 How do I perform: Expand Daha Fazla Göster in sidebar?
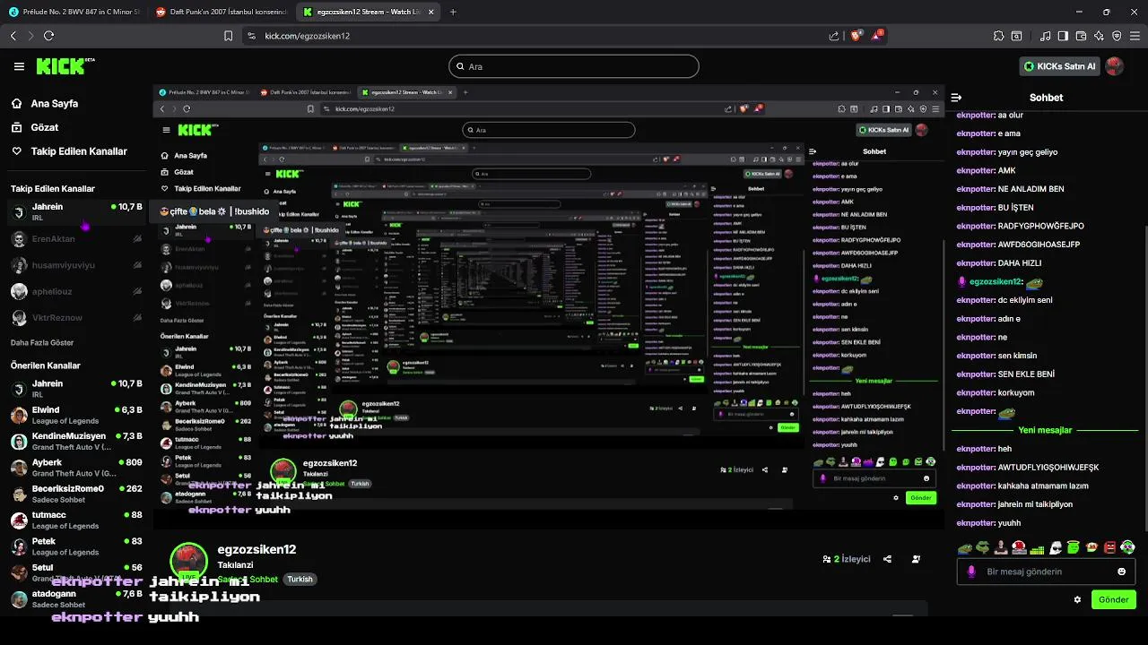click(44, 343)
